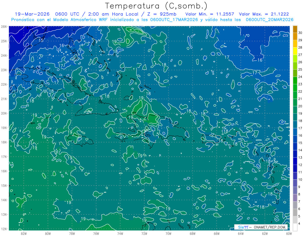
Task: Pick the bright green band between 23 and 24
Action: point(295,81)
